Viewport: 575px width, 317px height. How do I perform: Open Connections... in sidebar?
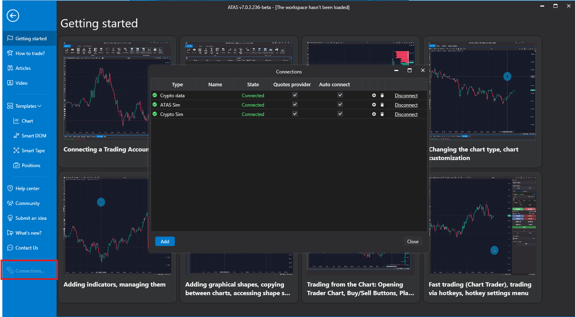click(x=29, y=271)
